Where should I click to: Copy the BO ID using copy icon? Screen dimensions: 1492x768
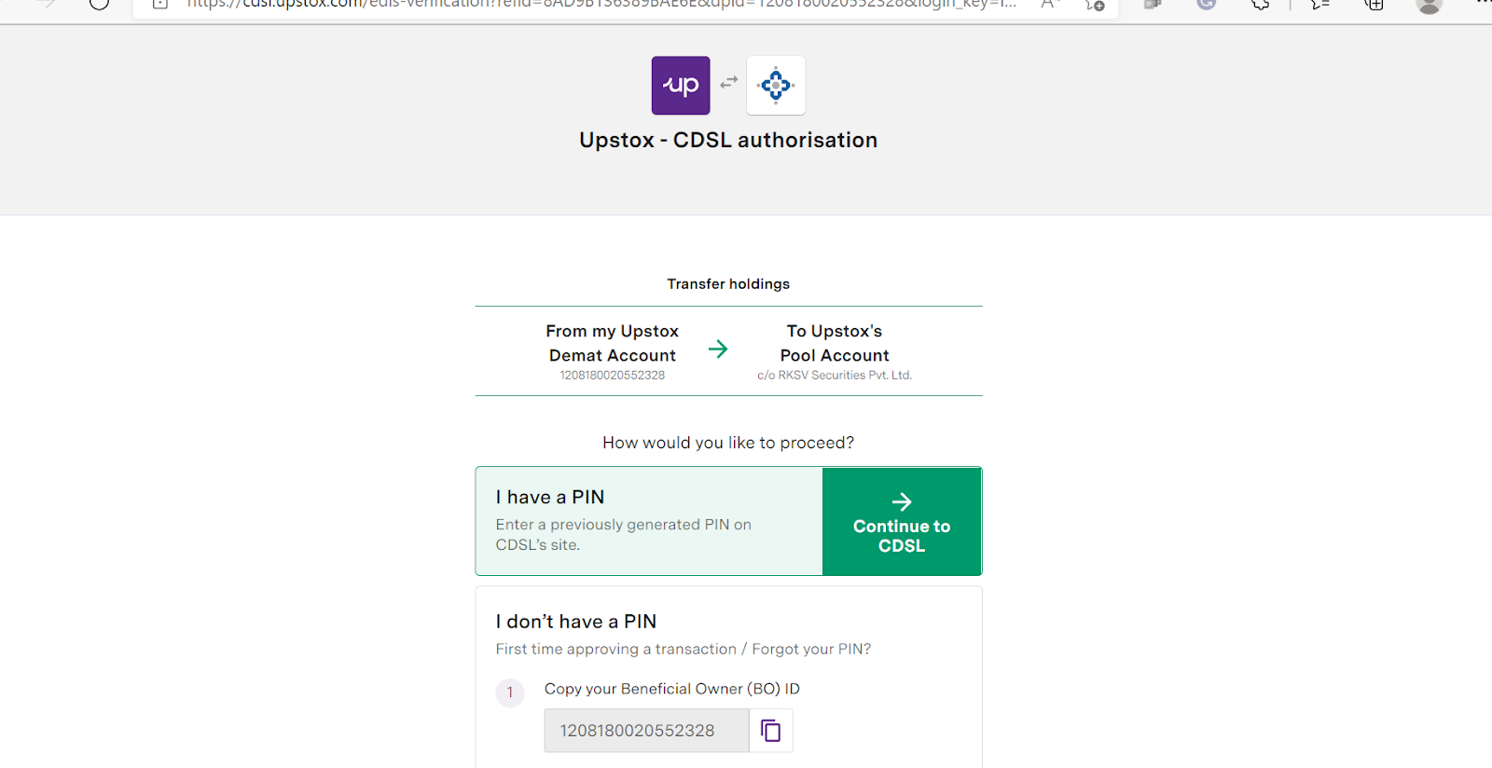771,731
